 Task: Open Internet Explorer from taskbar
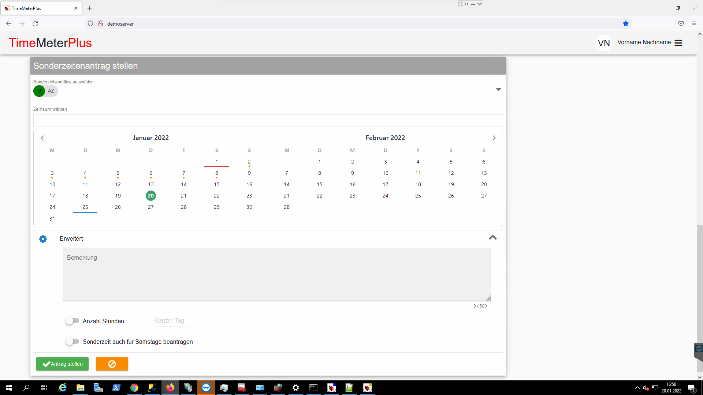coord(63,388)
